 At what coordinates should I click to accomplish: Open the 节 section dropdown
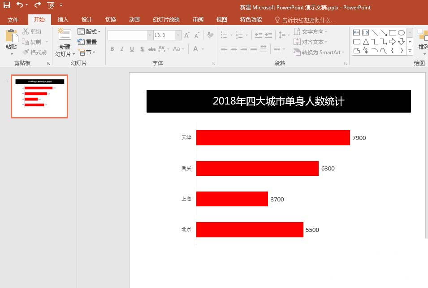(x=86, y=52)
